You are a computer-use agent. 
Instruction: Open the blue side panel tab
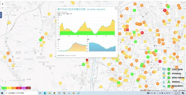coord(1,15)
